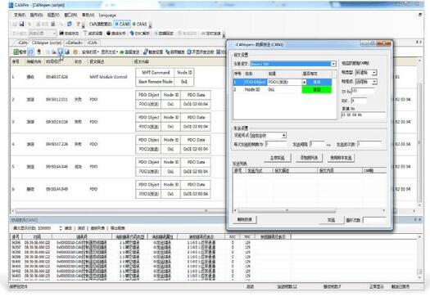Screen dimensions: 430x301
Task: Click the highlighted blue icon next to pause
Action: tap(31, 52)
